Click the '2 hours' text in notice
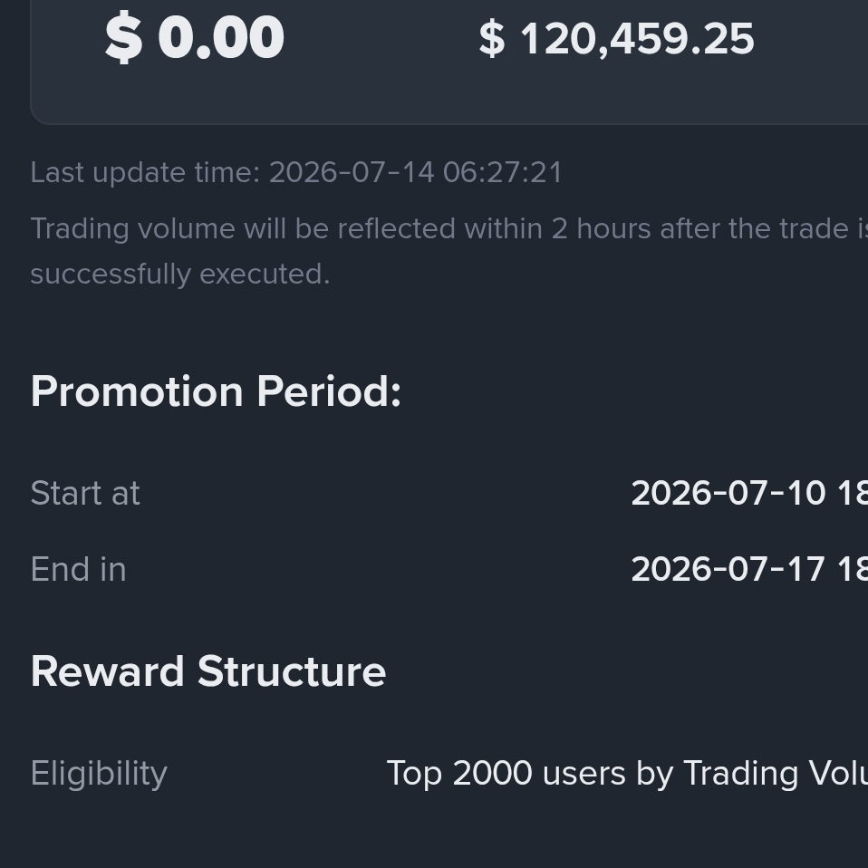Screen dimensions: 868x868 [x=601, y=228]
